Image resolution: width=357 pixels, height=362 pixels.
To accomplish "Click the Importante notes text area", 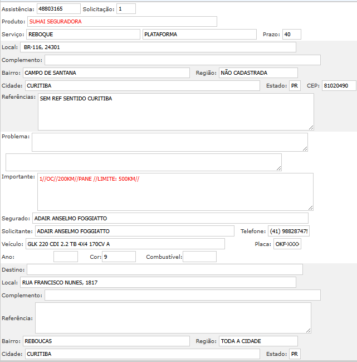I will point(175,191).
